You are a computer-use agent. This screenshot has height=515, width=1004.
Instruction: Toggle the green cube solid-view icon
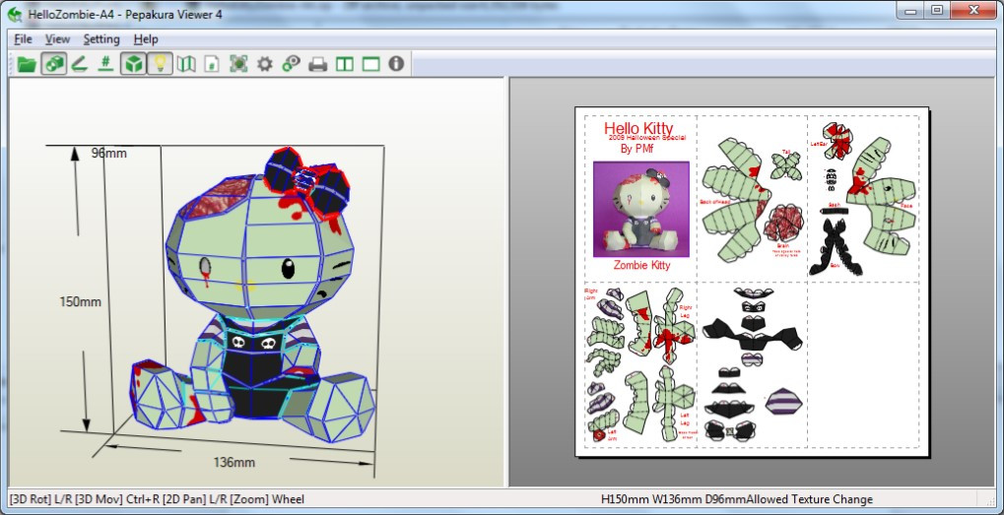point(133,64)
